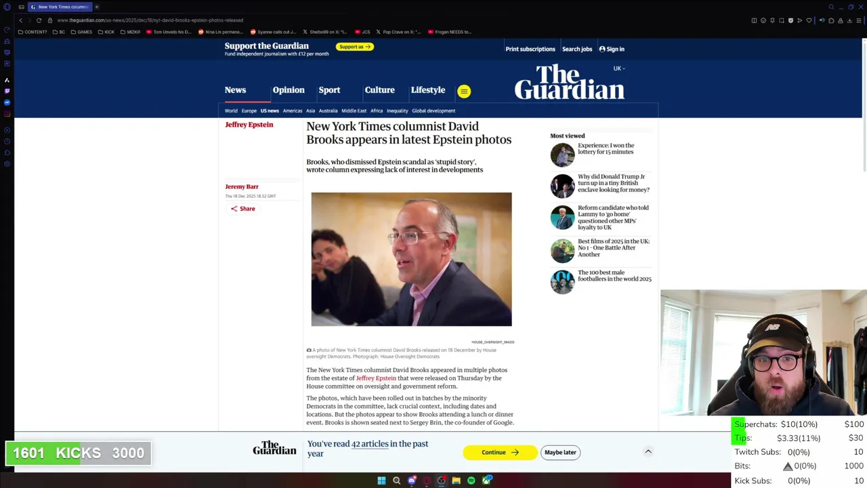The width and height of the screenshot is (867, 488).
Task: Click the Maybe later button
Action: point(560,452)
